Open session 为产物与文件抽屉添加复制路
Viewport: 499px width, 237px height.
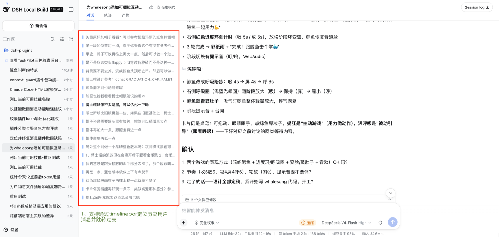(38, 187)
